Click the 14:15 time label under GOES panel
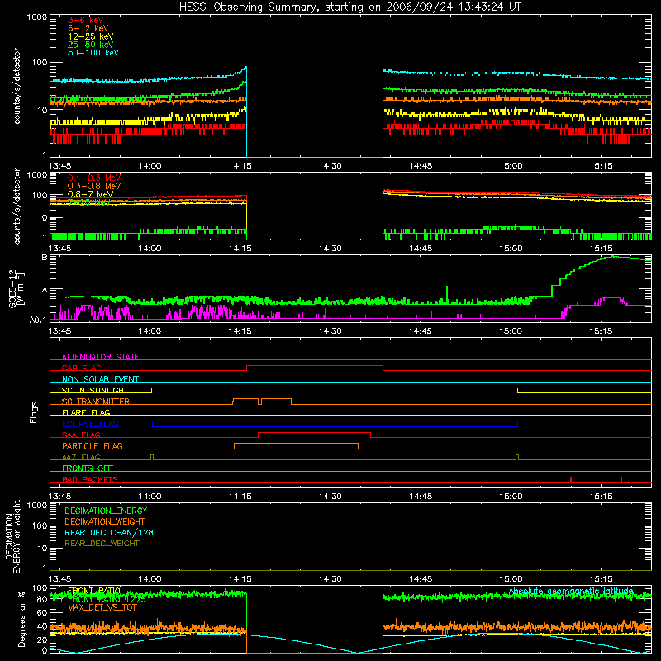661x661 pixels. pyautogui.click(x=240, y=331)
